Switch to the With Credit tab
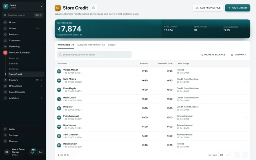The width and height of the screenshot is (256, 160). (66, 45)
